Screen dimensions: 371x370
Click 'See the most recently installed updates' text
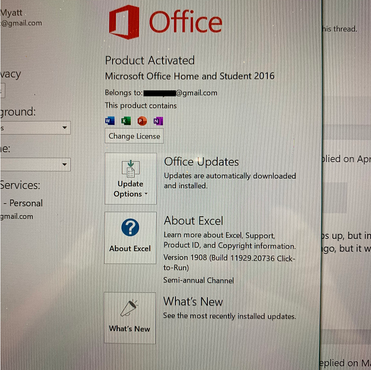click(x=229, y=316)
